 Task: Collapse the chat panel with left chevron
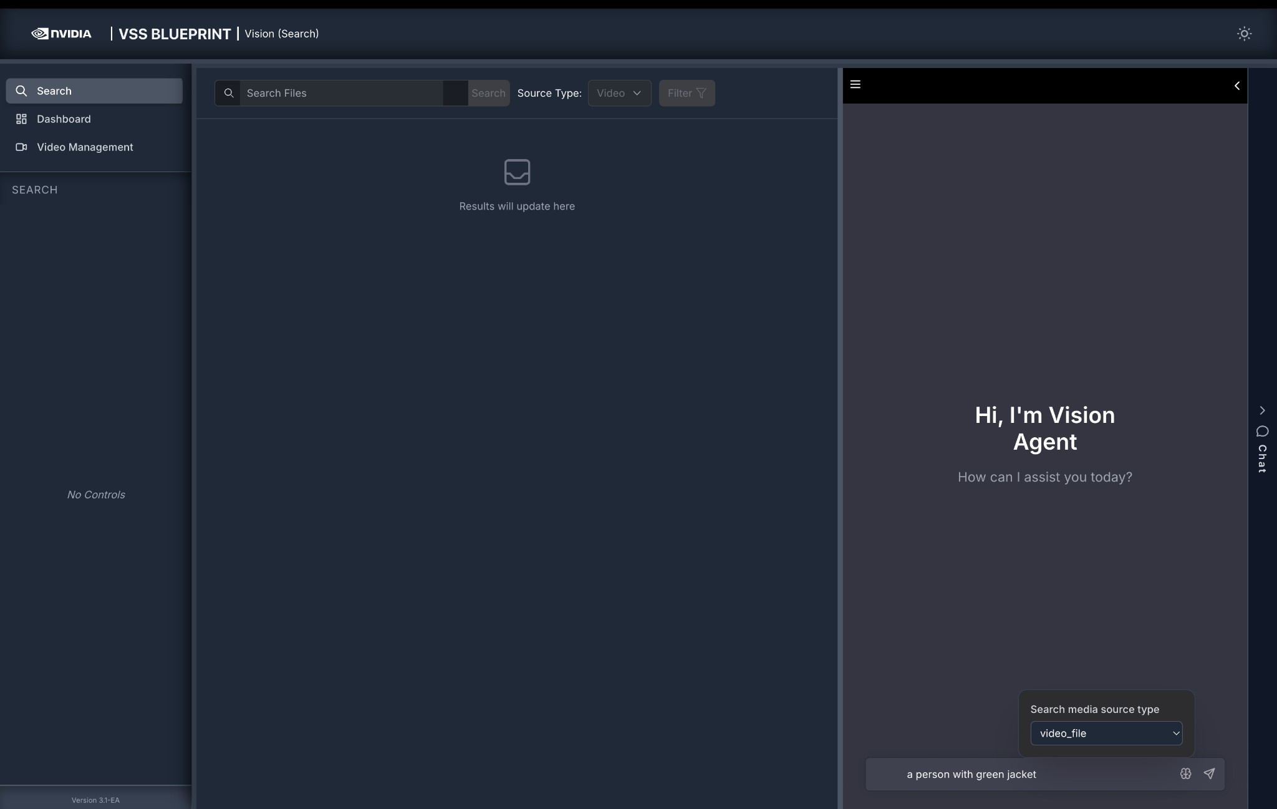(x=1237, y=85)
